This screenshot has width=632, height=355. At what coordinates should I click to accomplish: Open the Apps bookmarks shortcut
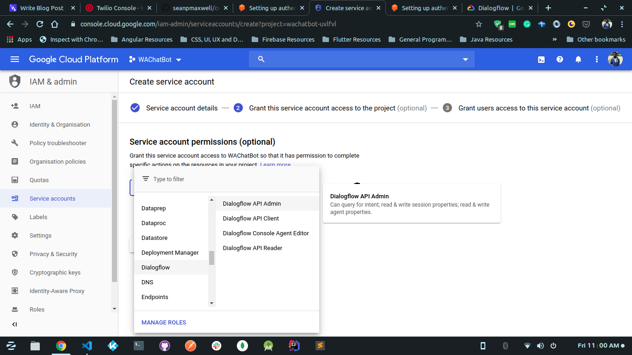coord(19,39)
